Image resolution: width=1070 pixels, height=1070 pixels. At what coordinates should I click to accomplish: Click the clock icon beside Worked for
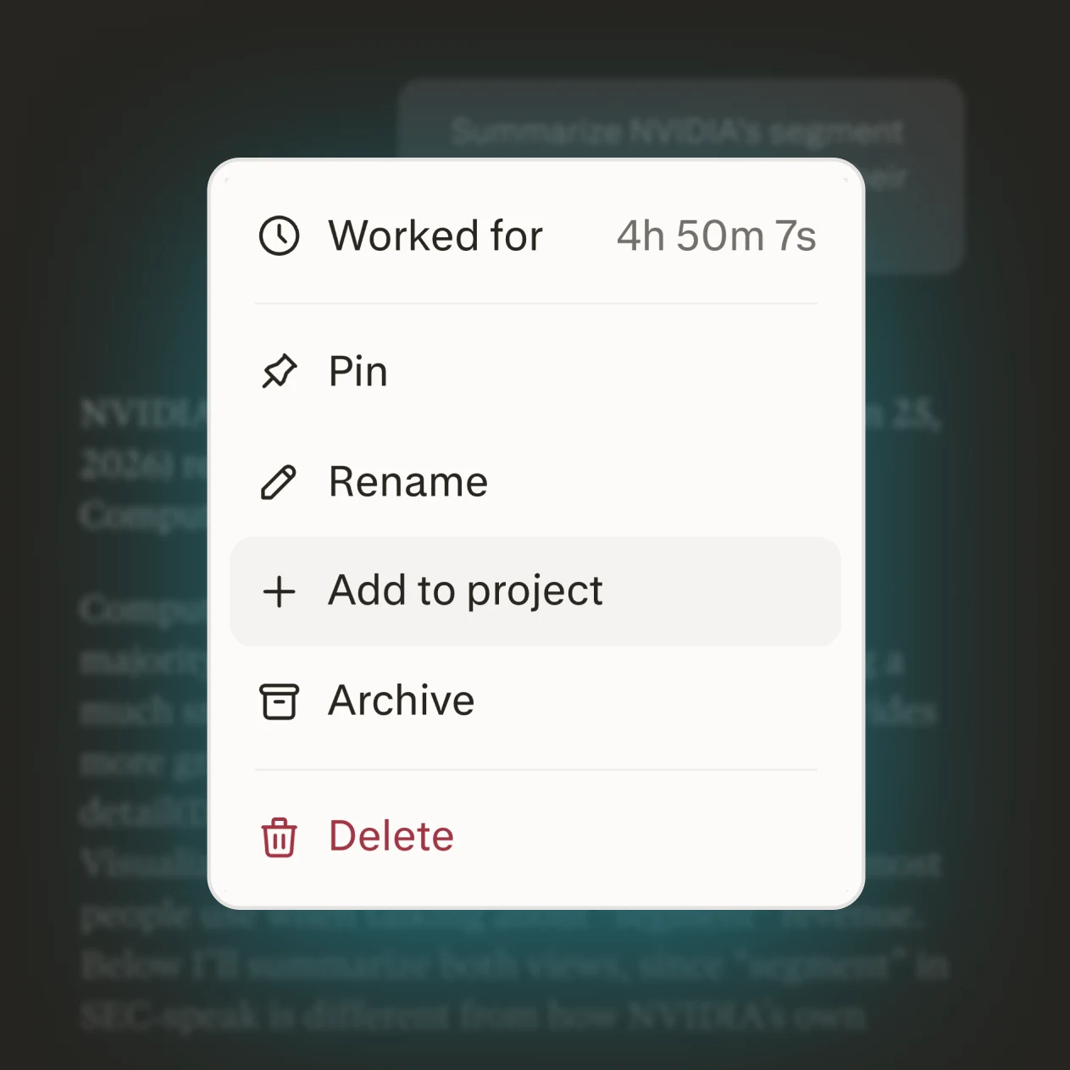click(279, 236)
